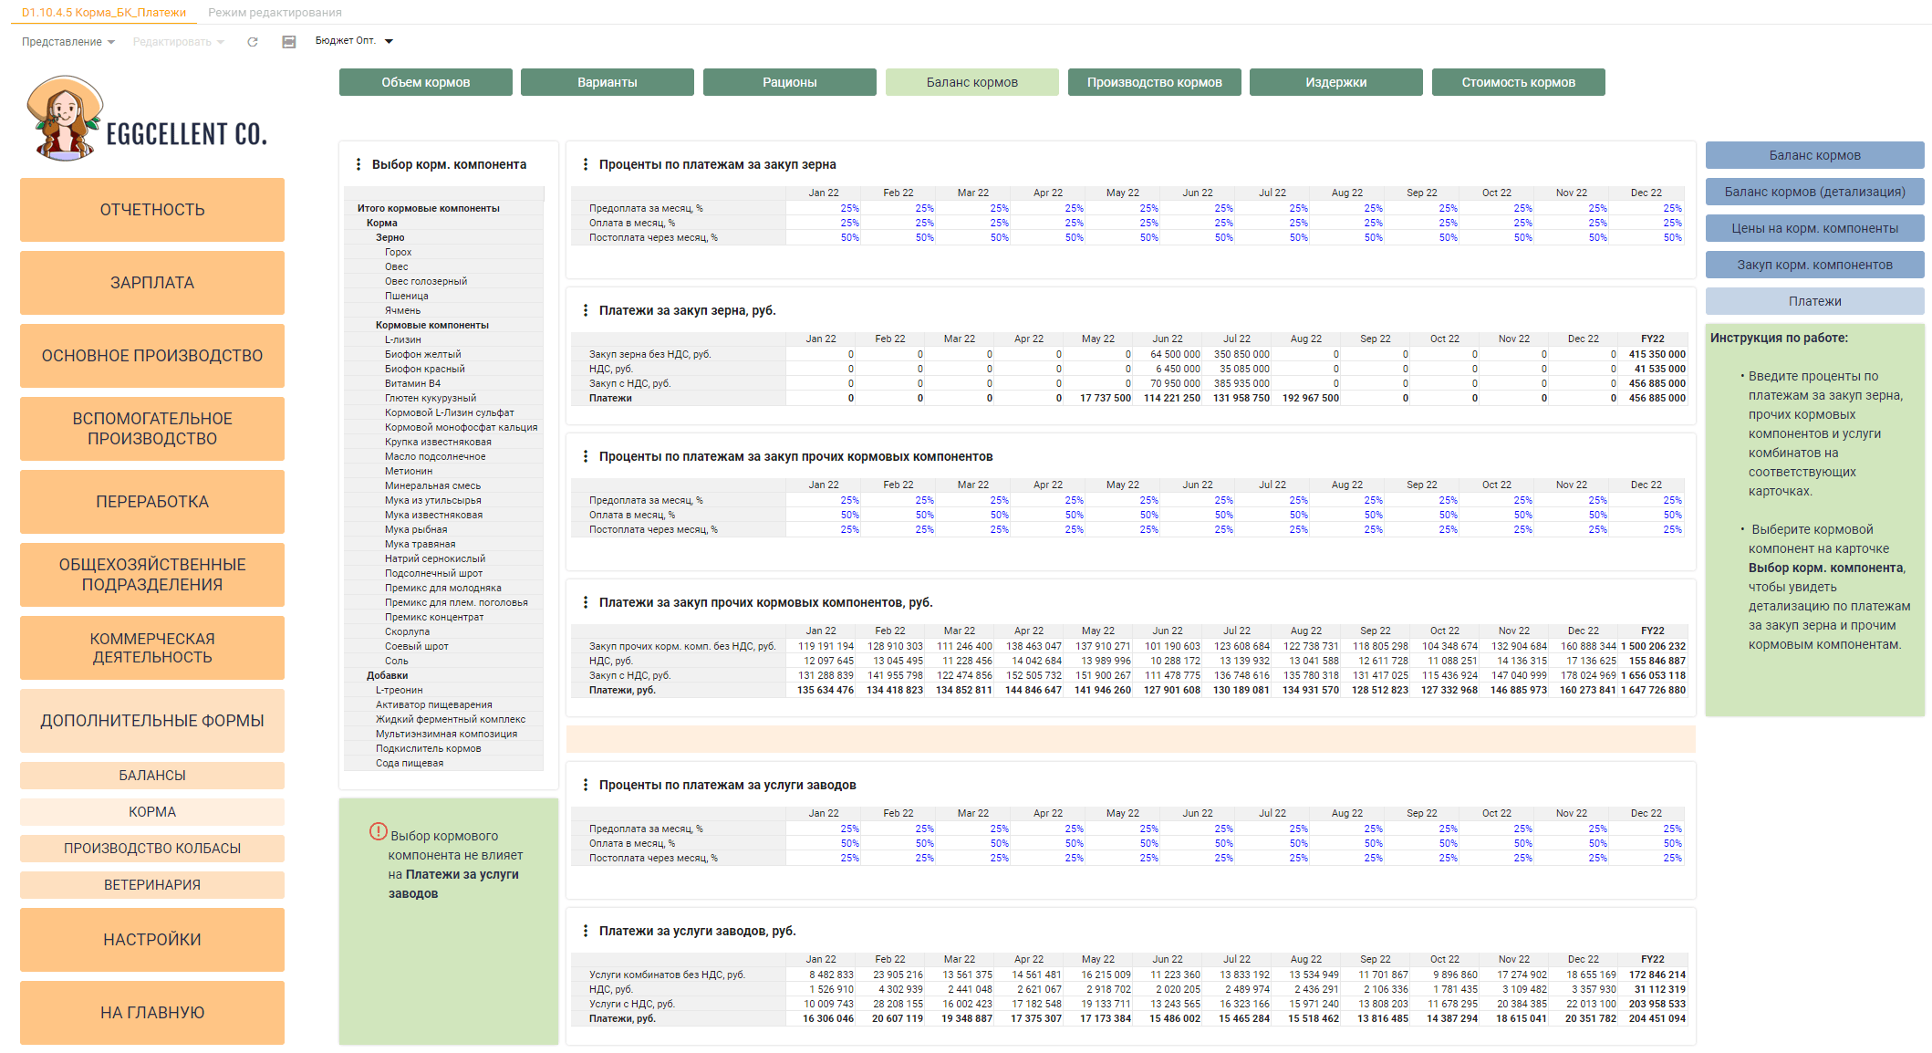Screen dimensions: 1932x1053
Task: Open kebab menu of Проценты по платежам за услуги заводов
Action: click(x=585, y=785)
